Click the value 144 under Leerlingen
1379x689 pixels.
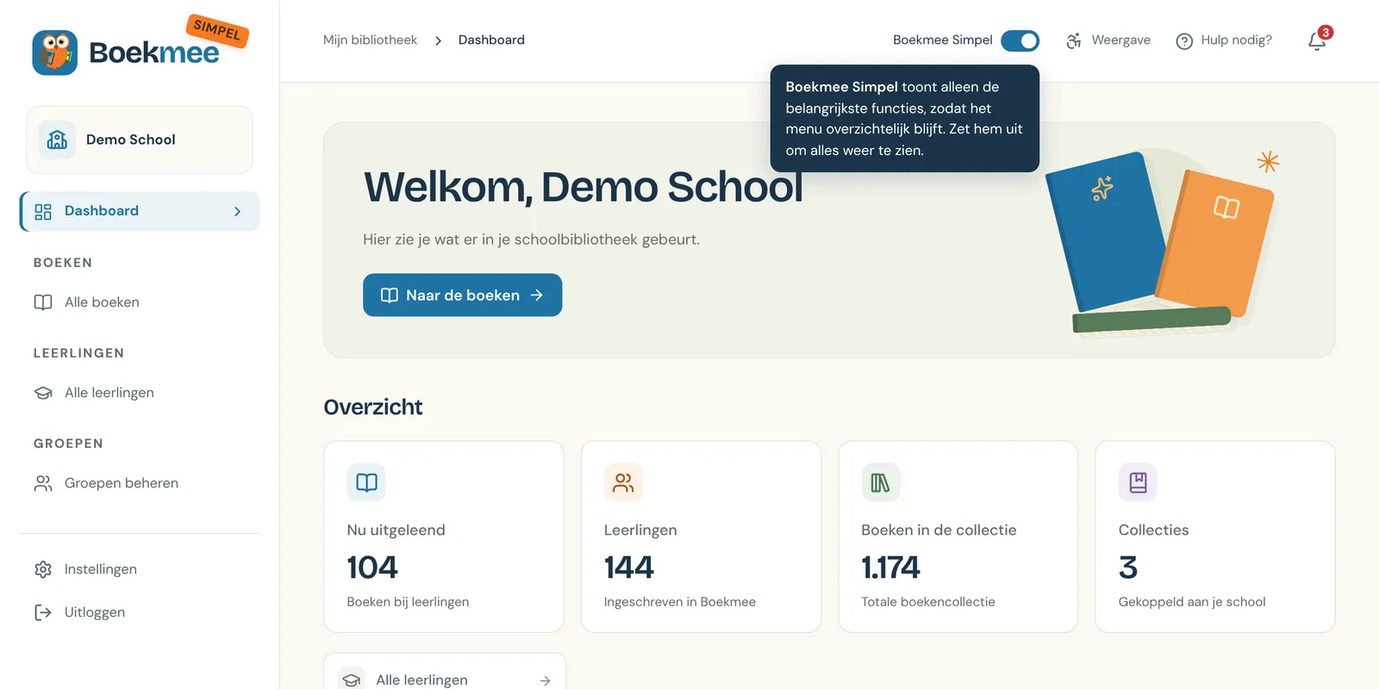[629, 568]
